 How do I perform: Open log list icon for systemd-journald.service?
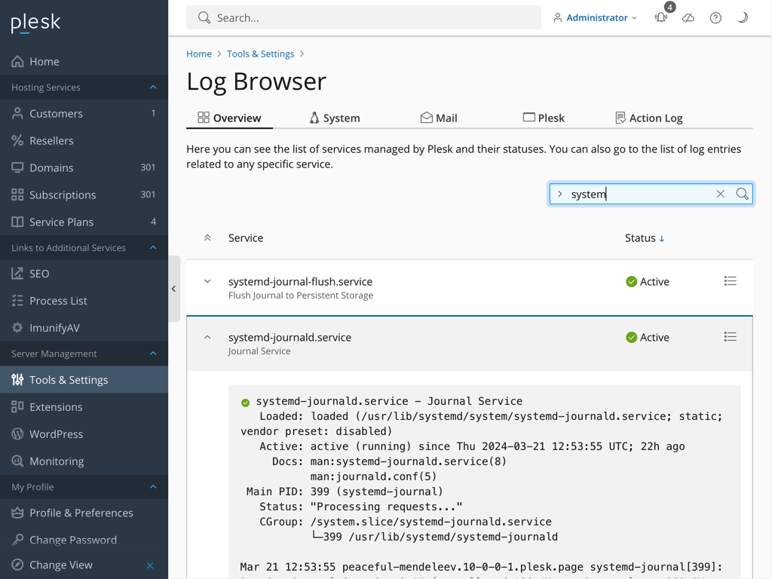730,336
